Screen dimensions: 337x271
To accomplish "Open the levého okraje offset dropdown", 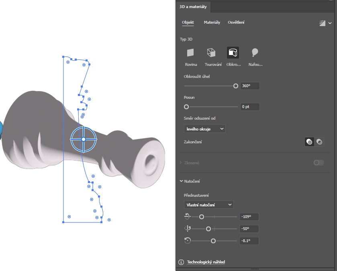I will (204, 129).
